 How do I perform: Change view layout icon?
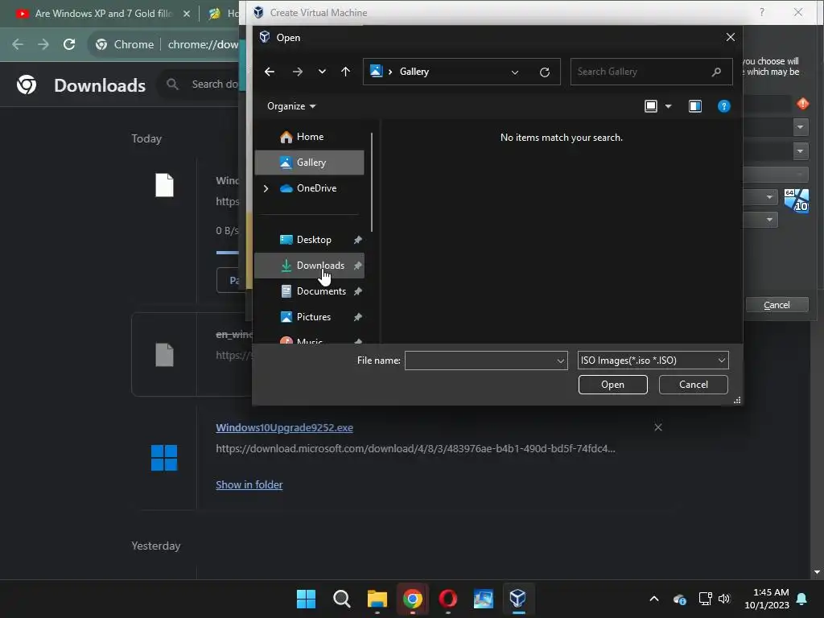coord(650,106)
